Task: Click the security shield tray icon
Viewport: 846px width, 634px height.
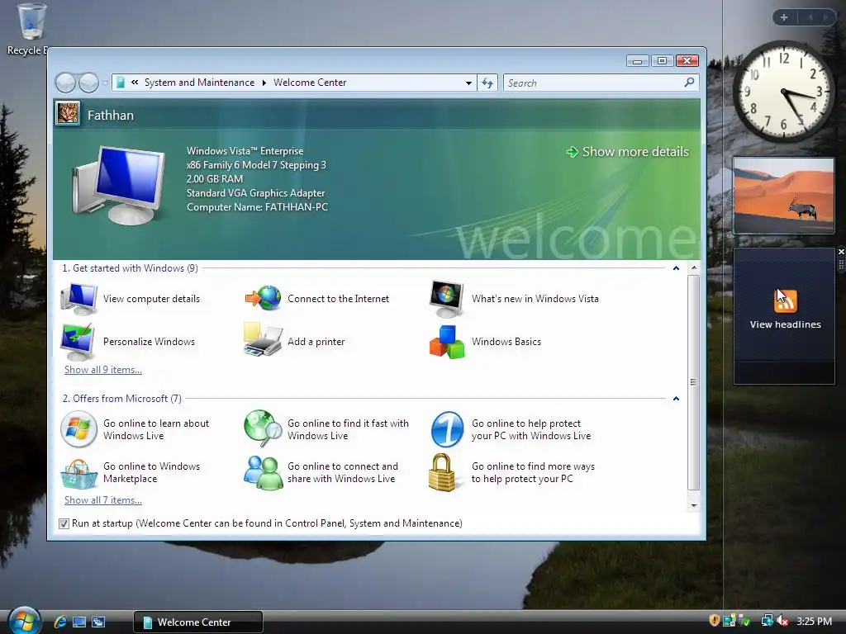Action: [x=715, y=621]
